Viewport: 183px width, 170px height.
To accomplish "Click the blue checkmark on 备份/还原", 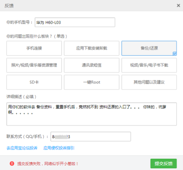I will click(175, 54).
